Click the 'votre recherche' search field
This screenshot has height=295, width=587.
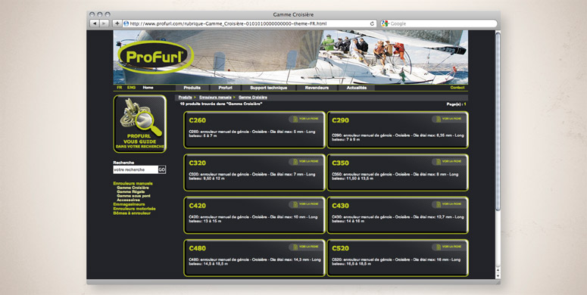pos(136,169)
